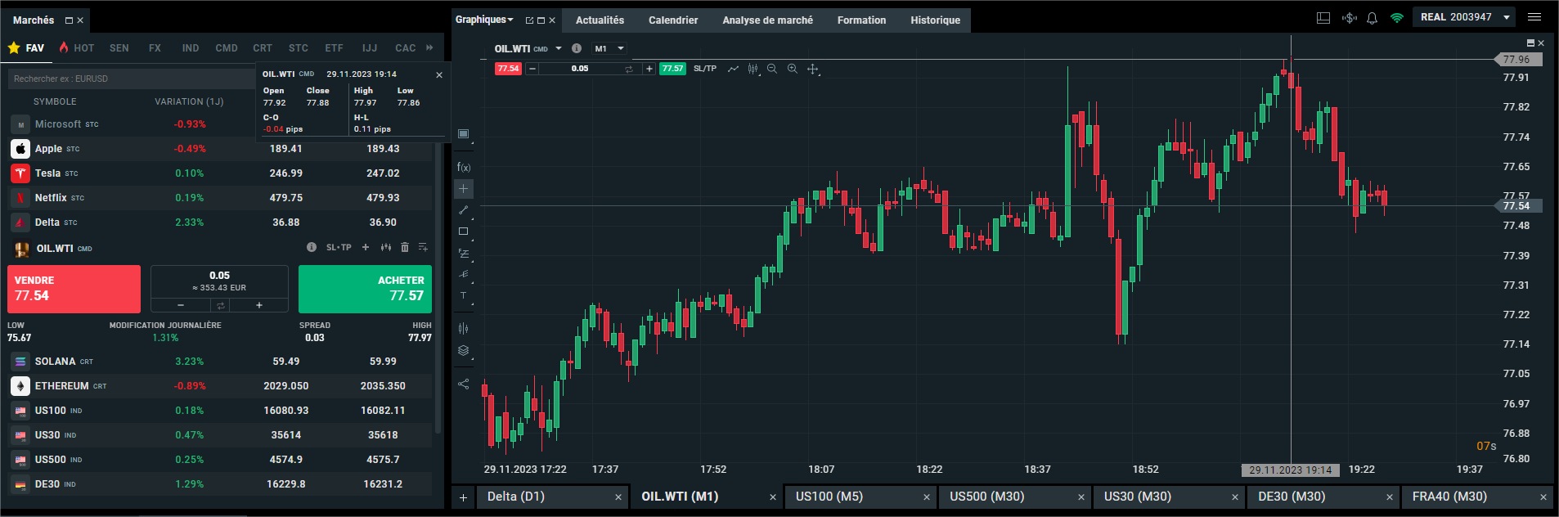Open the Actualités tab
The width and height of the screenshot is (1559, 517).
coord(600,20)
